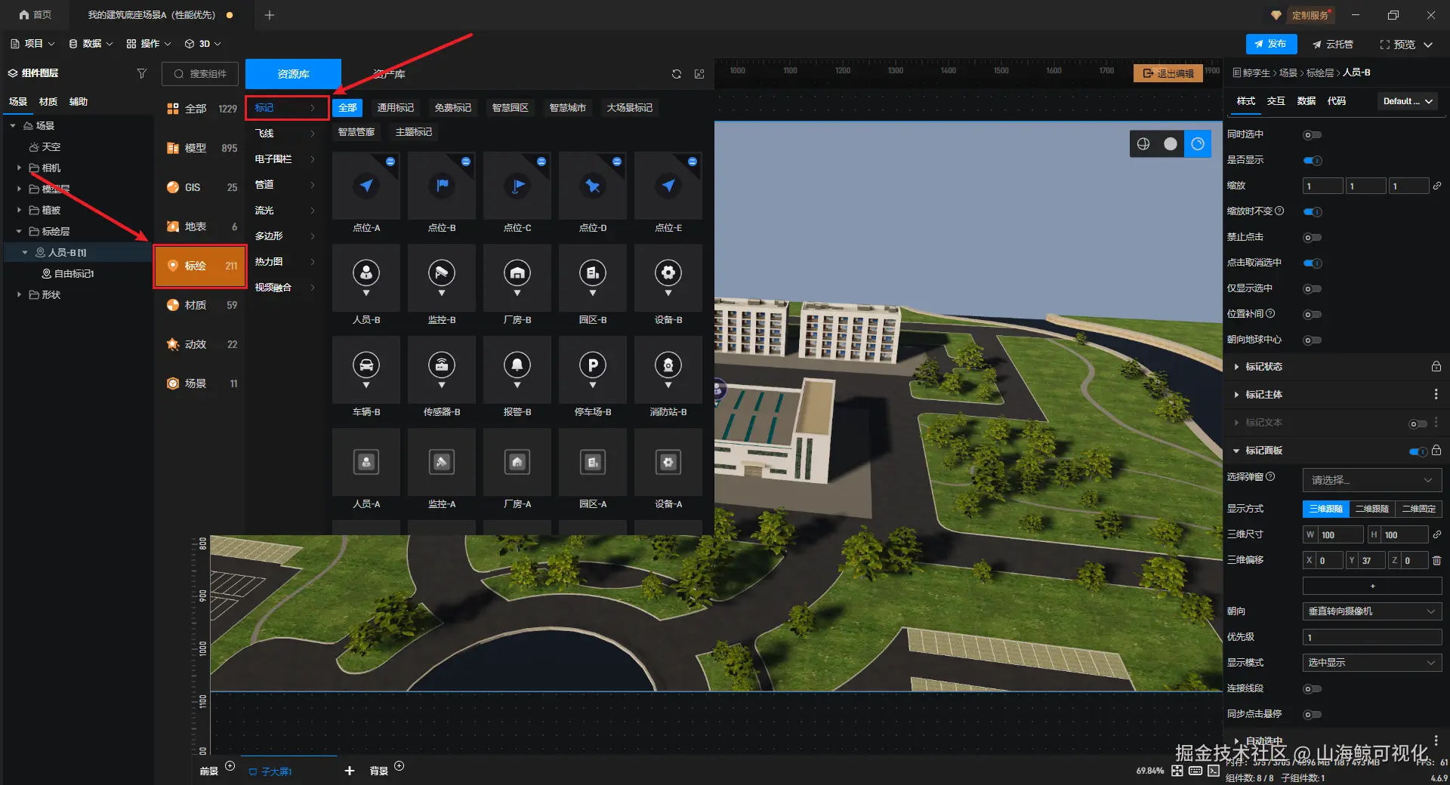Click the lock icon next to 标记状态
This screenshot has width=1450, height=785.
(x=1436, y=367)
